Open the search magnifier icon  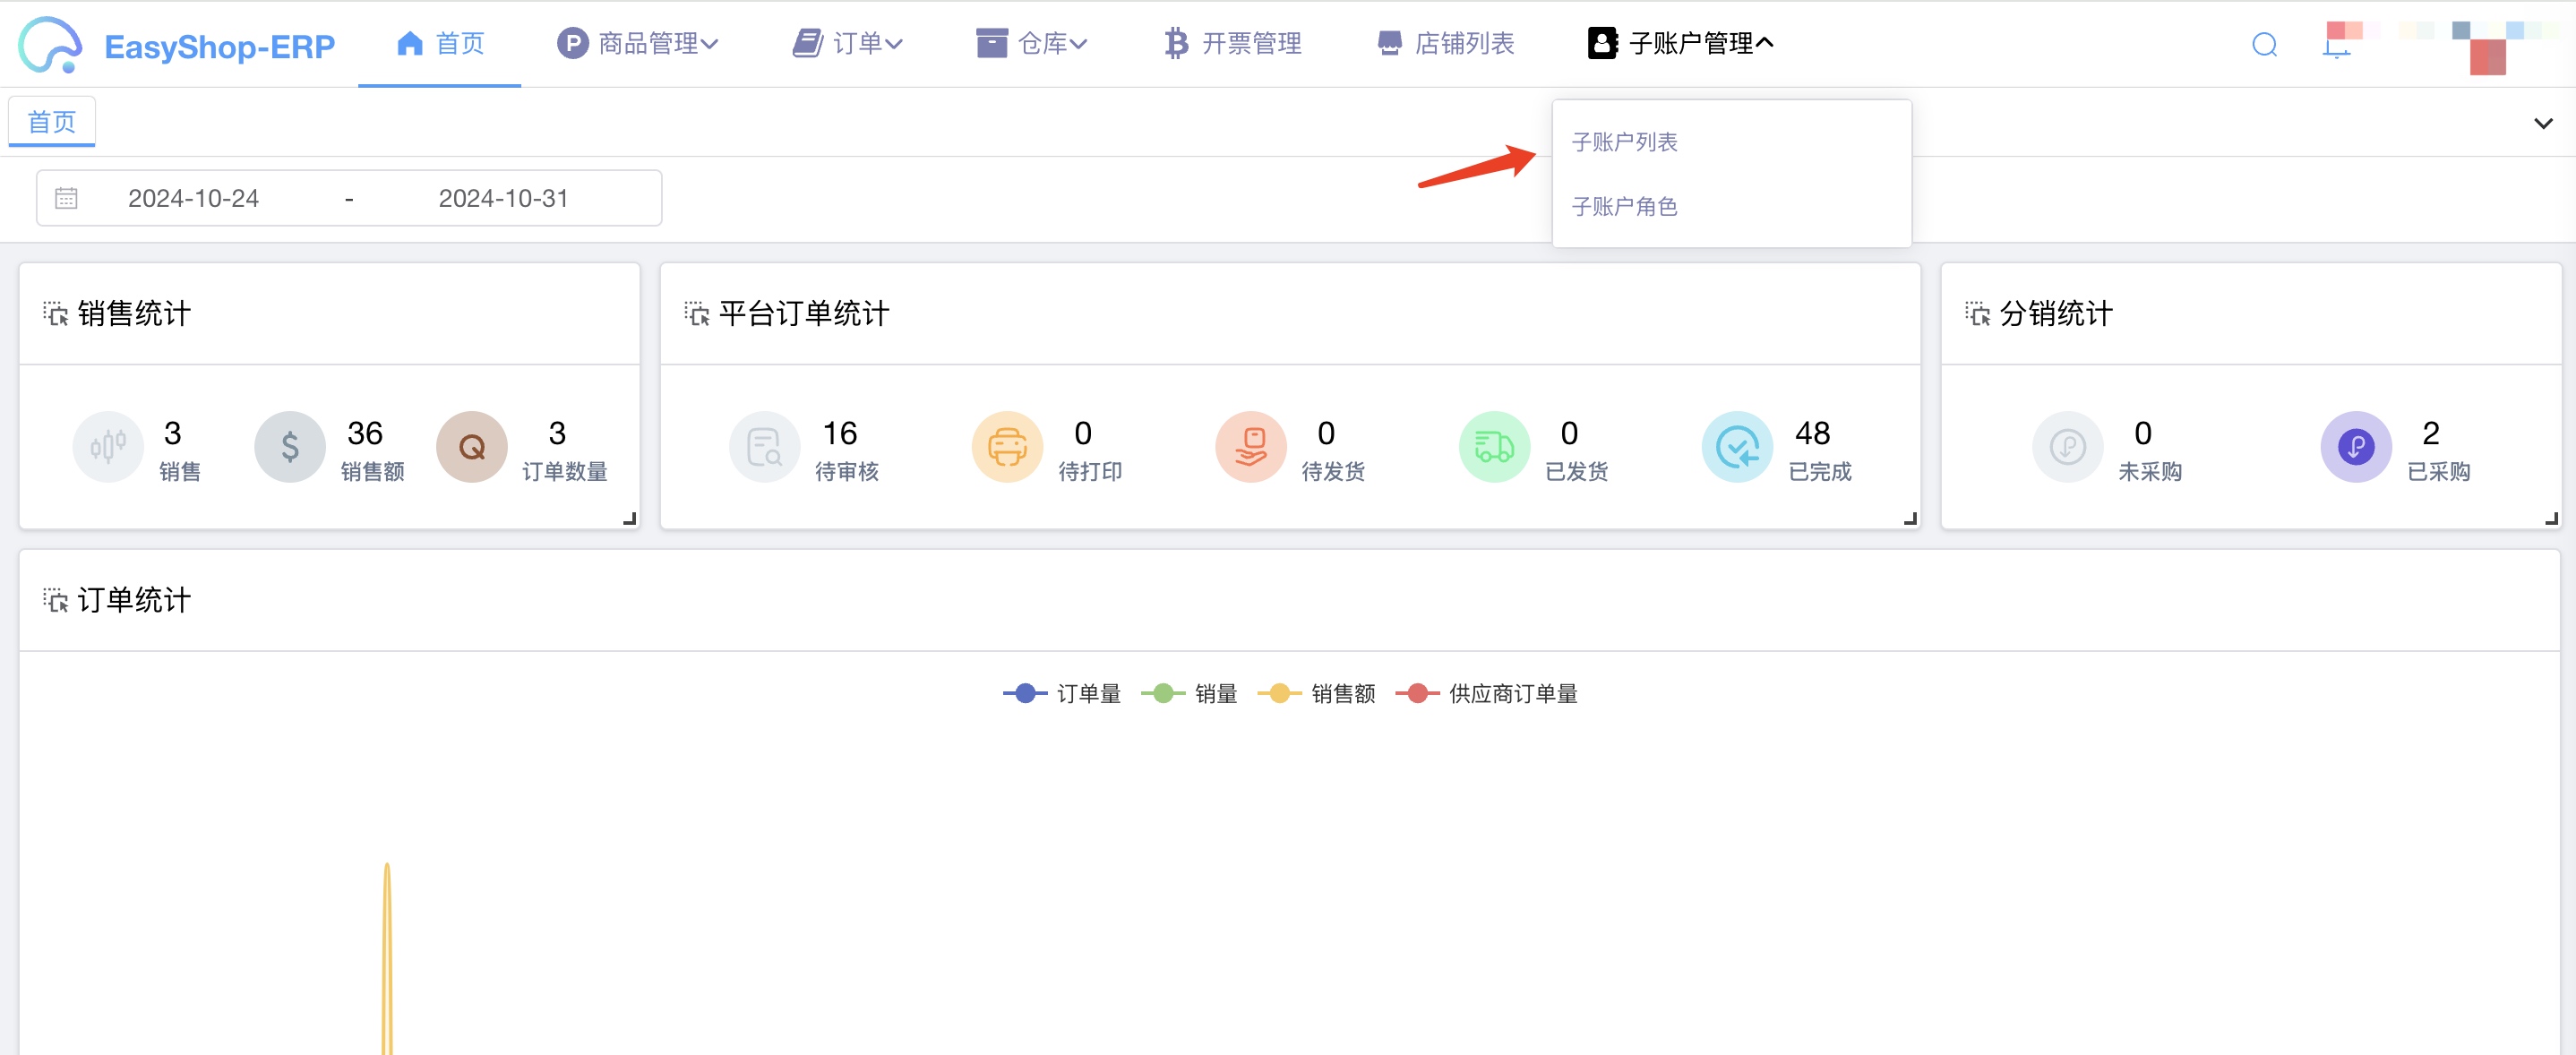[x=2264, y=45]
